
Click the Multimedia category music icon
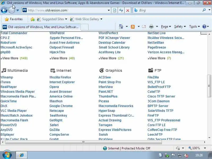coord(4,70)
